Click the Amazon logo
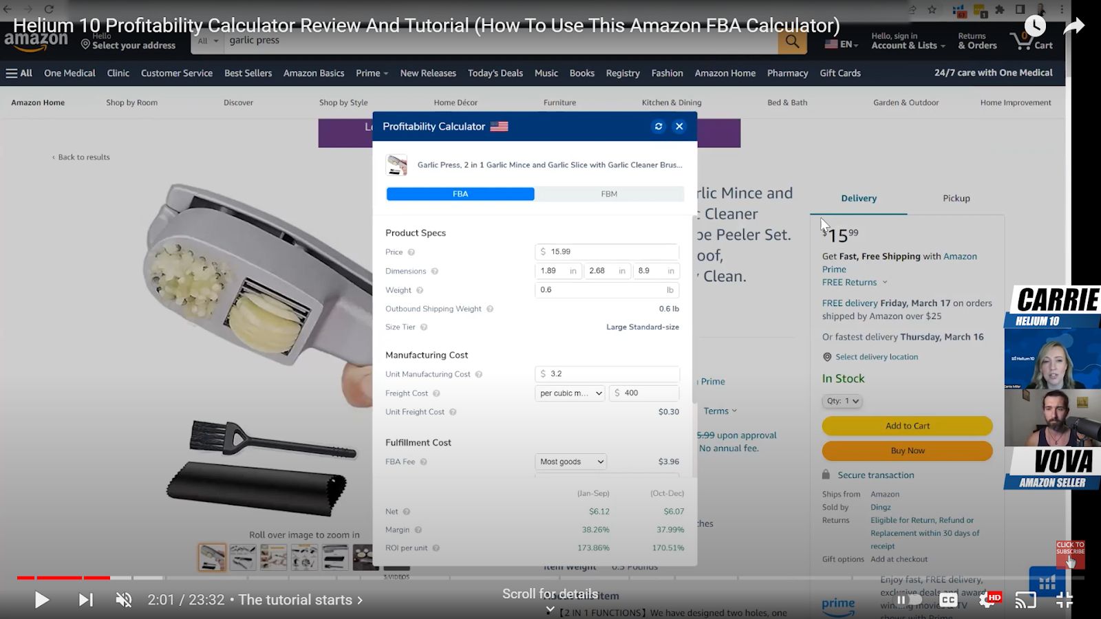This screenshot has height=619, width=1101. pos(36,41)
